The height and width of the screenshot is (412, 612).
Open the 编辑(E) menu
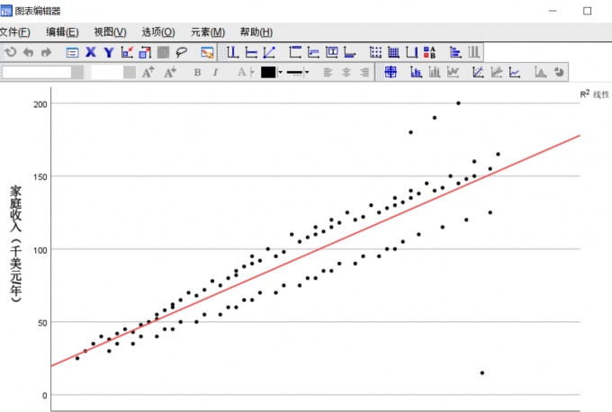click(x=62, y=31)
